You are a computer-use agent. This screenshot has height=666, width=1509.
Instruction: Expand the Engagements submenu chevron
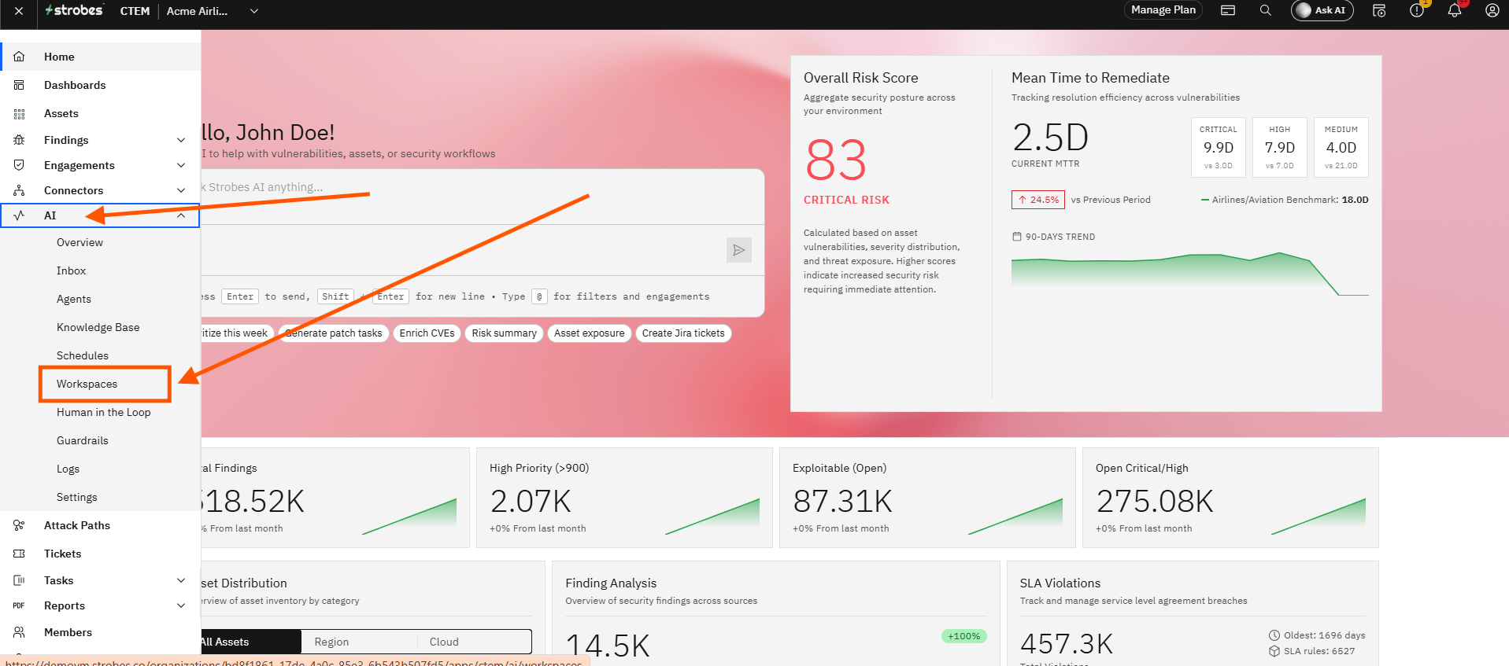[x=181, y=165]
